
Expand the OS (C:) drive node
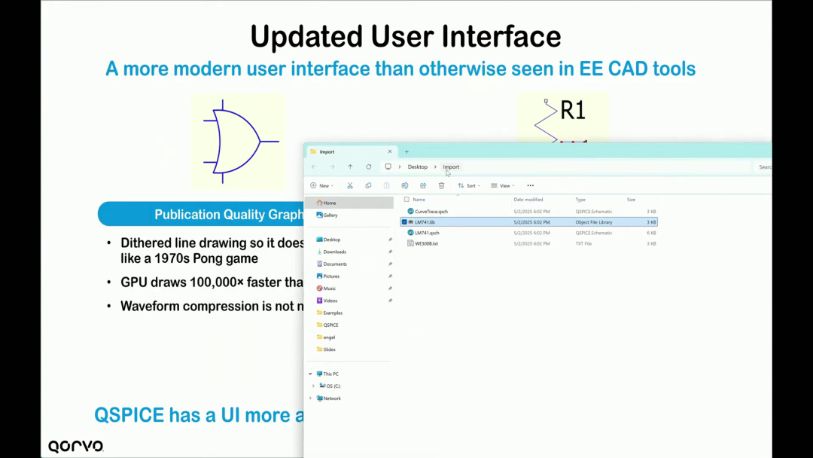pyautogui.click(x=313, y=386)
